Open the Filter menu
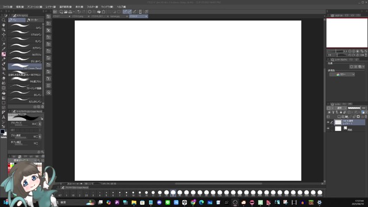Image resolution: width=368 pixels, height=207 pixels. [92, 7]
